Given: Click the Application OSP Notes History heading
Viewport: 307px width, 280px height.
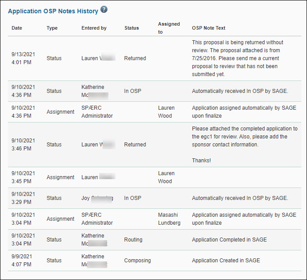Looking at the screenshot, I should click(x=53, y=11).
